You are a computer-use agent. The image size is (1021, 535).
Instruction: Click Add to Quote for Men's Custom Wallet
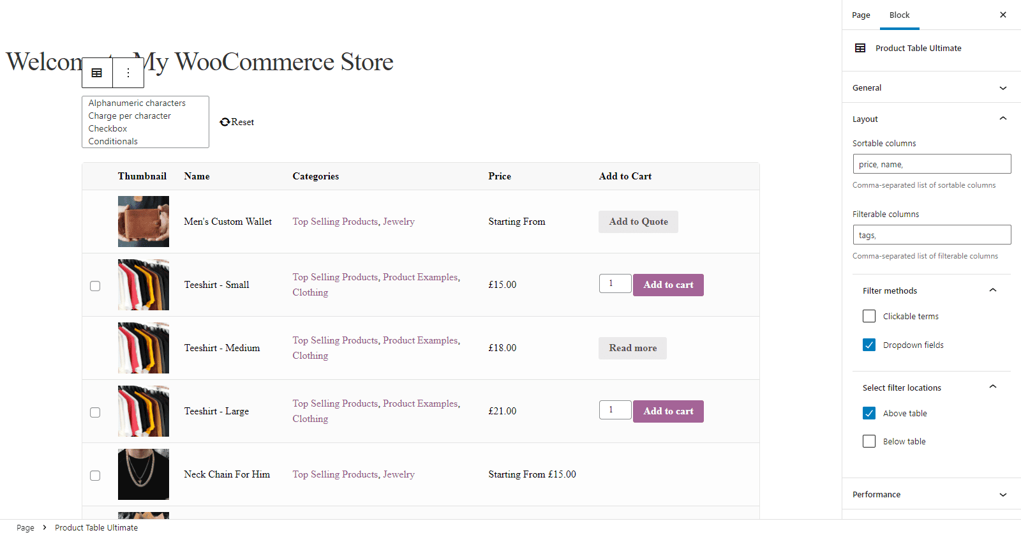pos(638,222)
